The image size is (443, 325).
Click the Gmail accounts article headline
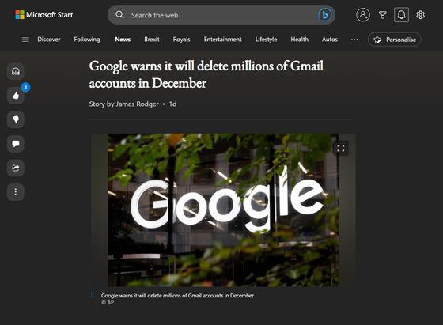coord(206,74)
